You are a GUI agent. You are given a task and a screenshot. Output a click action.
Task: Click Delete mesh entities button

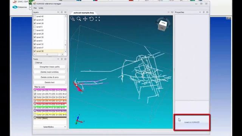pos(50,72)
